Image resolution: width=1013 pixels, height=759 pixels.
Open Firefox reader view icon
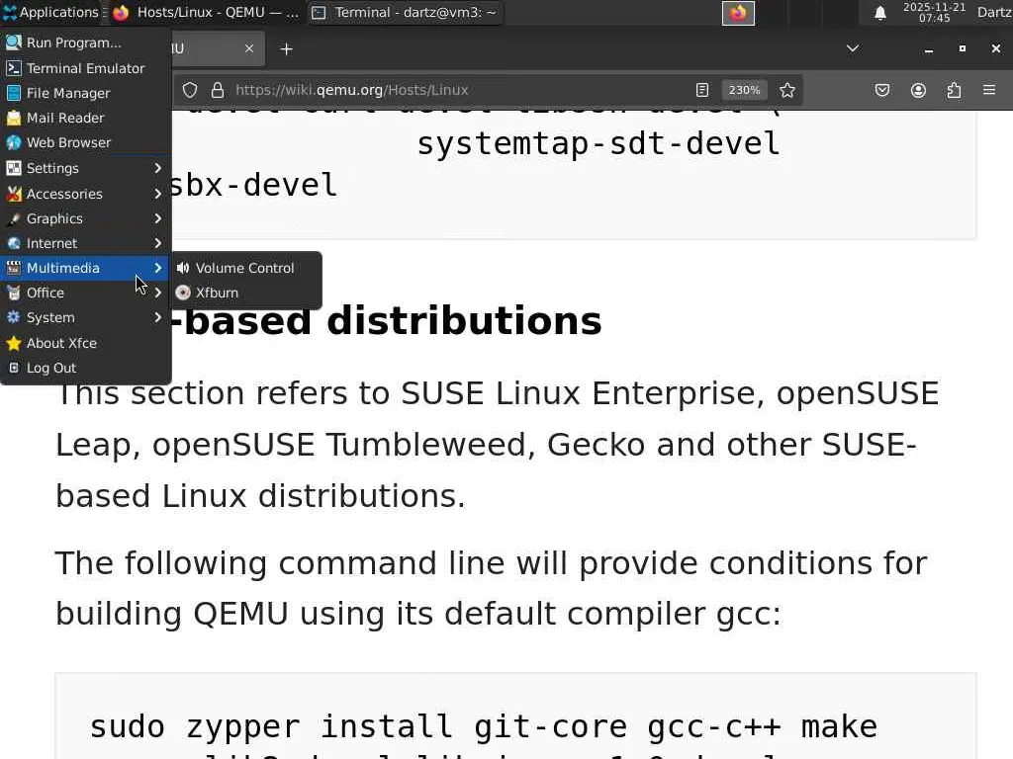(x=702, y=90)
